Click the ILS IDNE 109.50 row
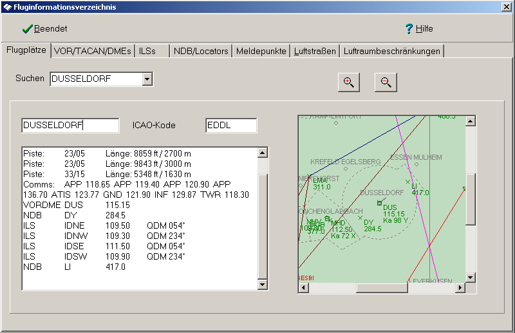 104,226
